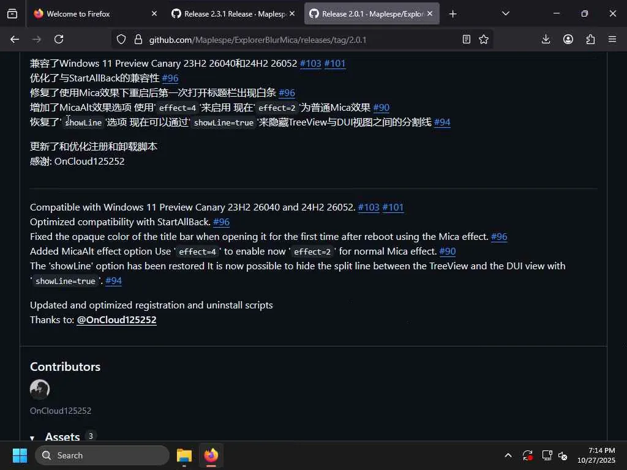The height and width of the screenshot is (470, 627).
Task: Open issue #103 in Chinese notes
Action: click(310, 63)
